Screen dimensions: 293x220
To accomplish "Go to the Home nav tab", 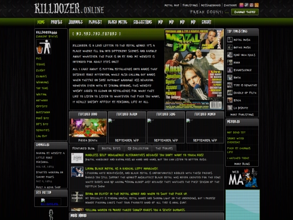I will click(41, 22).
